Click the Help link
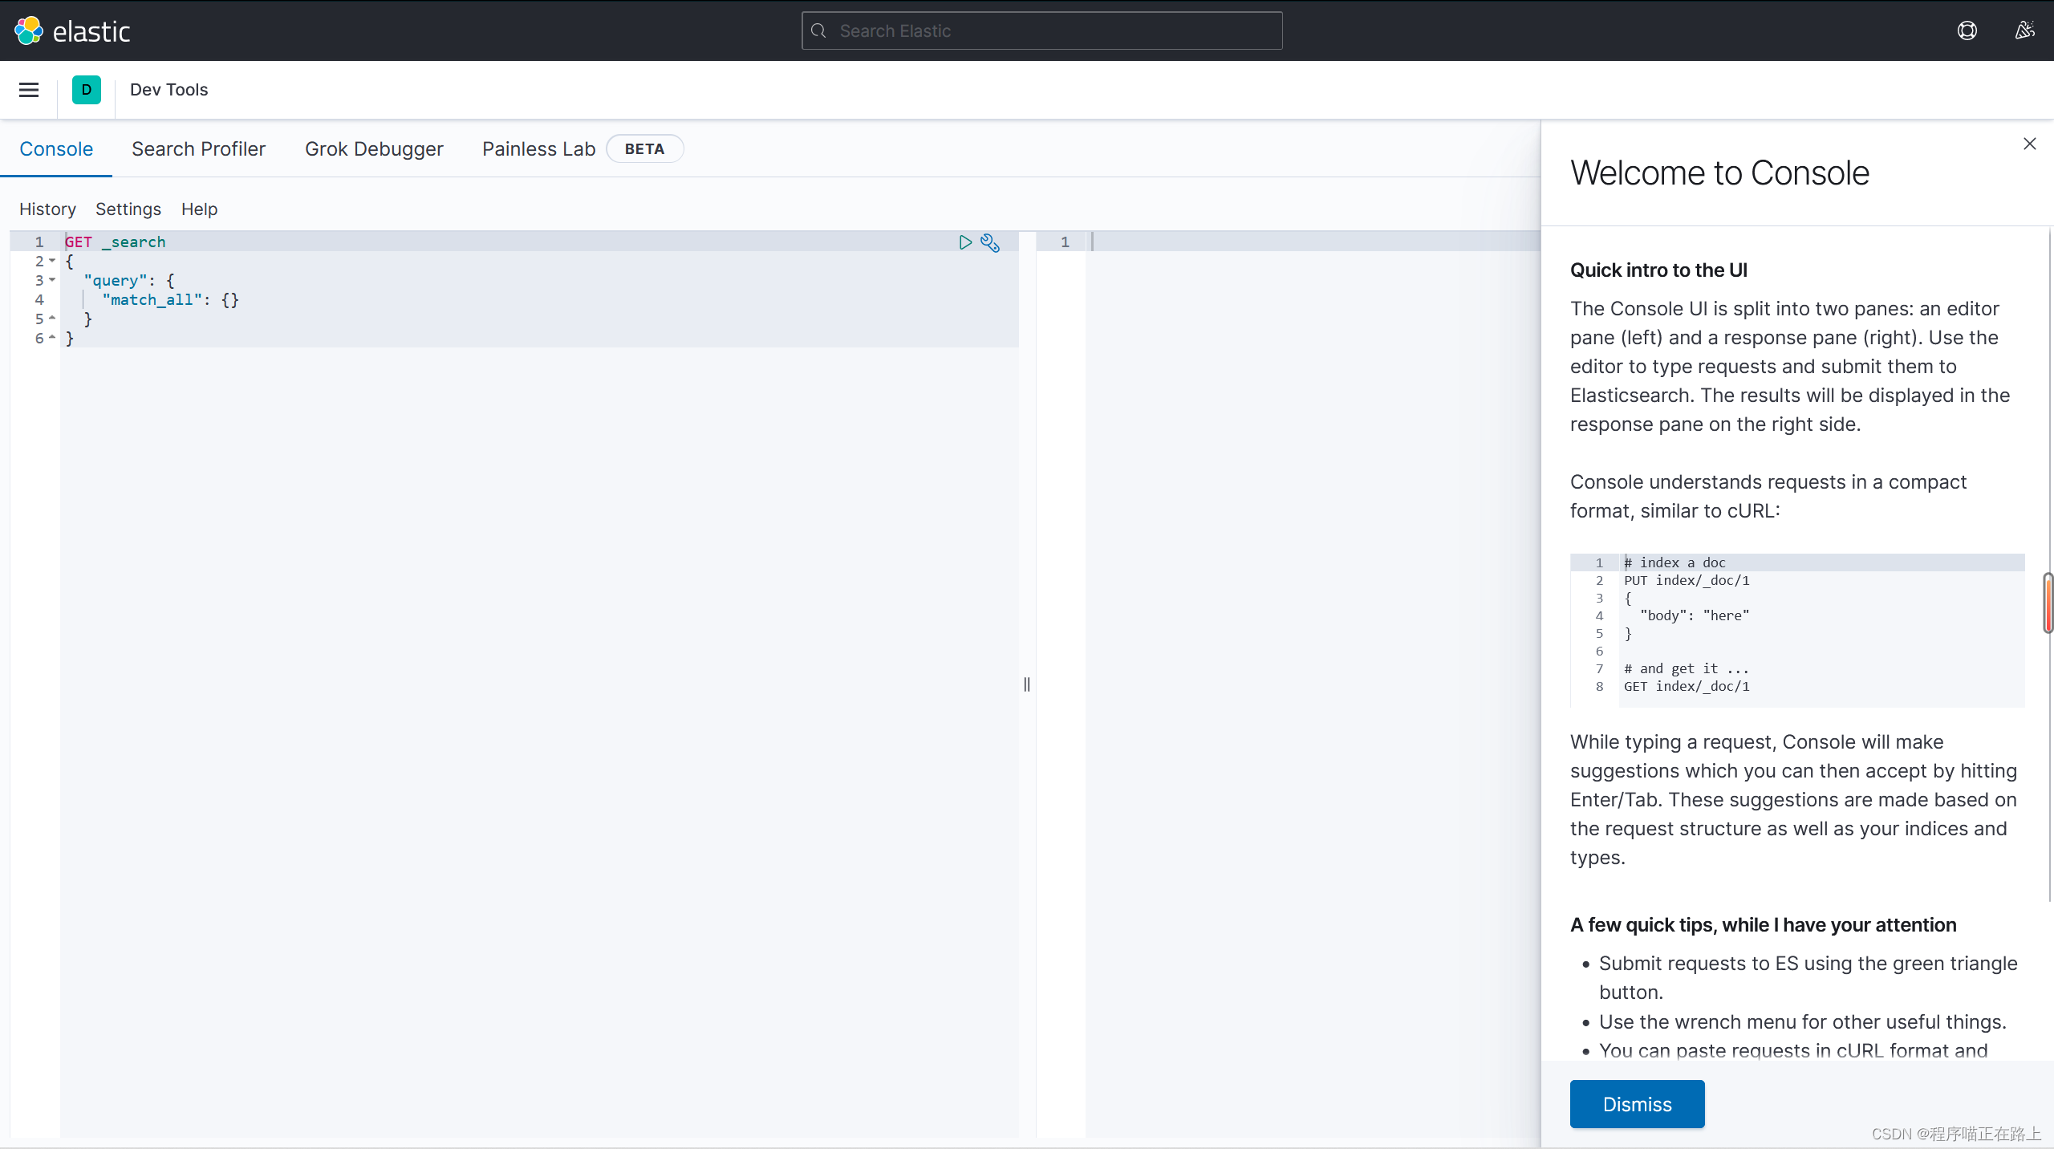2054x1149 pixels. pos(199,209)
